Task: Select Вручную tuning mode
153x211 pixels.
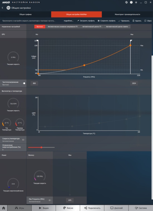Action: pyautogui.click(x=40, y=27)
